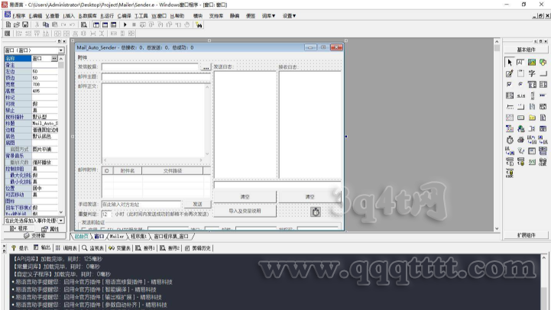
Task: Switch to the 窗口程序集_窗口 tab
Action: pyautogui.click(x=171, y=236)
